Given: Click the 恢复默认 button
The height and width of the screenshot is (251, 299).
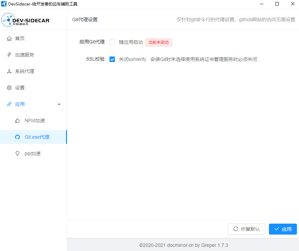Looking at the screenshot, I should point(247,229).
